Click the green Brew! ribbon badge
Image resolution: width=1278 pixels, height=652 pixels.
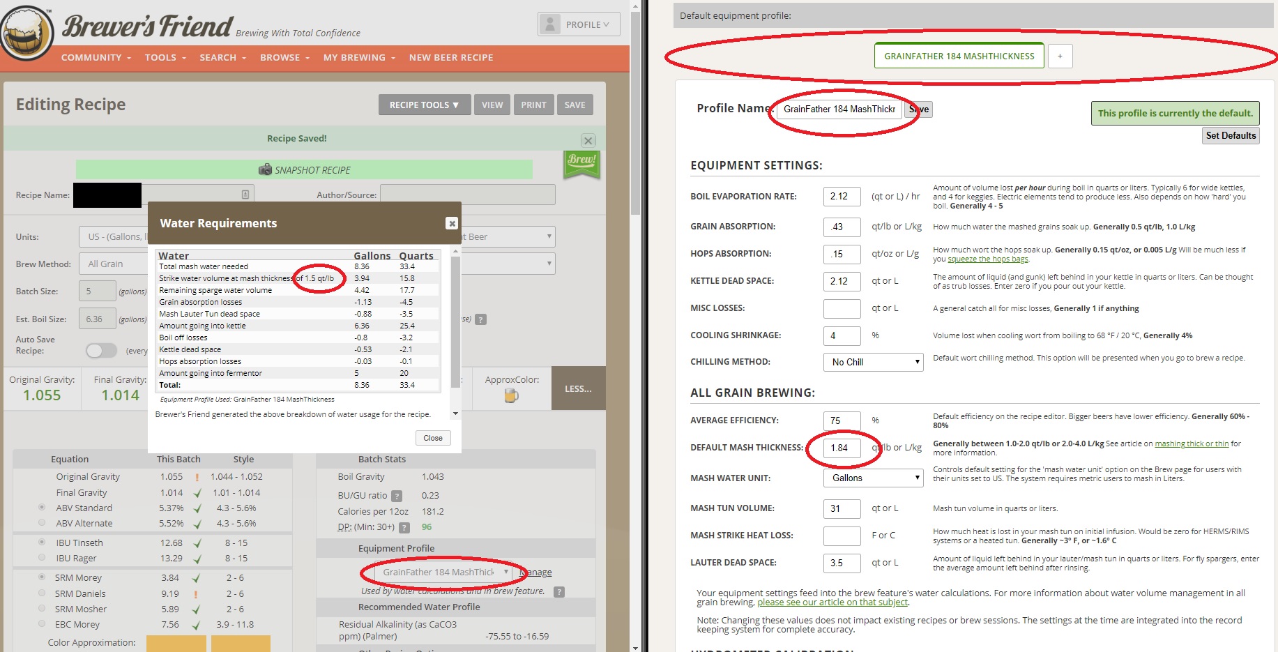(581, 165)
